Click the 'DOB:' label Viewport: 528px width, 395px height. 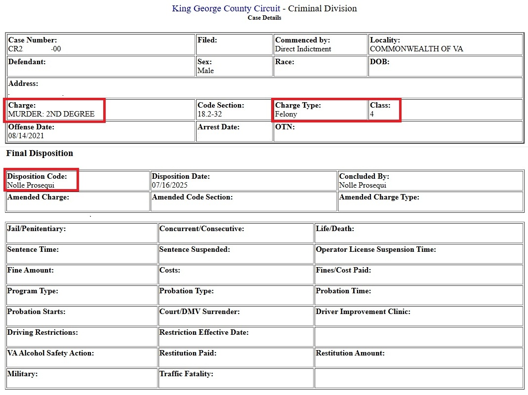[379, 62]
